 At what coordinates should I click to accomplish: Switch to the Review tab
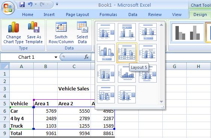coord(155,15)
